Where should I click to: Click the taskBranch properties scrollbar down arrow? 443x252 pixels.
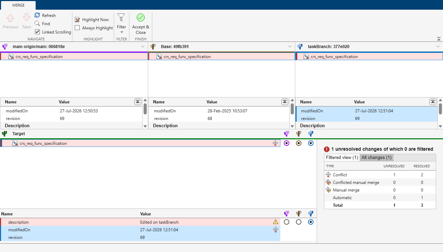pyautogui.click(x=441, y=127)
